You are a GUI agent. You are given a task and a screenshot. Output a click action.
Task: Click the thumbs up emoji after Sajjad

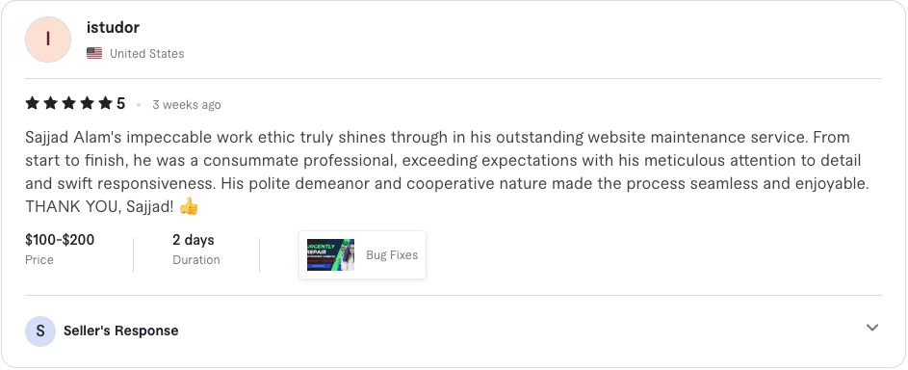tap(189, 206)
